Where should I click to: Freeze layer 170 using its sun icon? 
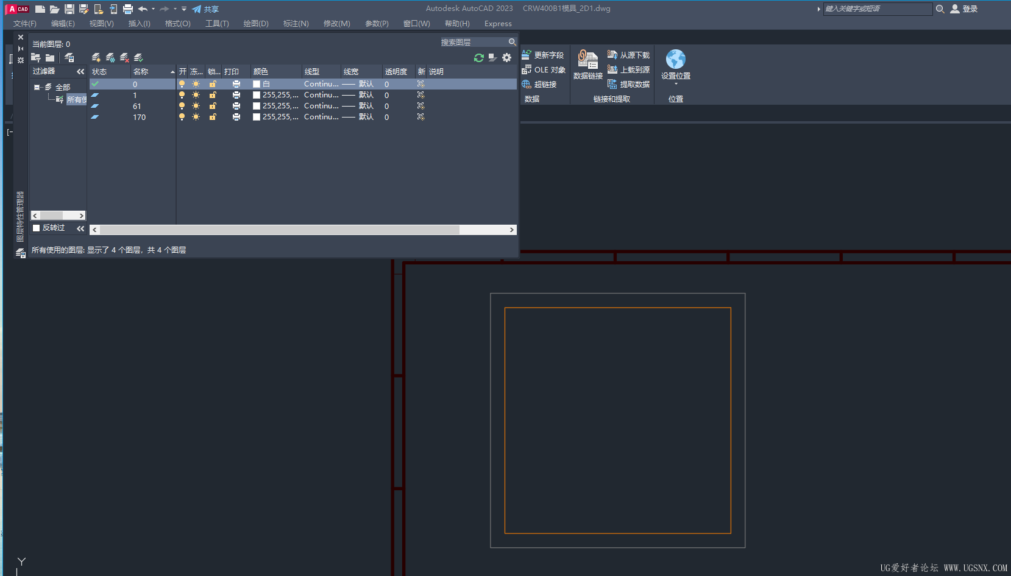[196, 117]
